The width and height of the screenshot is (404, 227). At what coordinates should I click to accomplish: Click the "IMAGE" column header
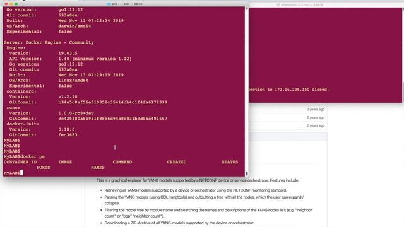(65, 162)
